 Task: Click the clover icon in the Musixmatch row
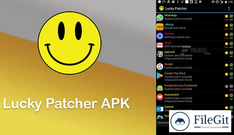click(x=231, y=95)
